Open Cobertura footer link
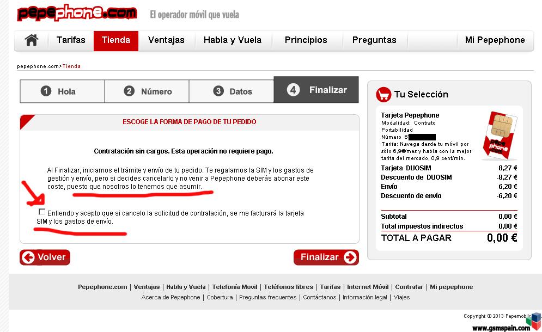The width and height of the screenshot is (542, 332). tap(220, 297)
